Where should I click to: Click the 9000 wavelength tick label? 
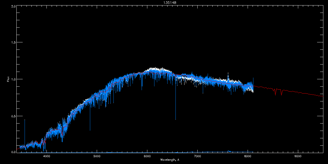coord(298,156)
